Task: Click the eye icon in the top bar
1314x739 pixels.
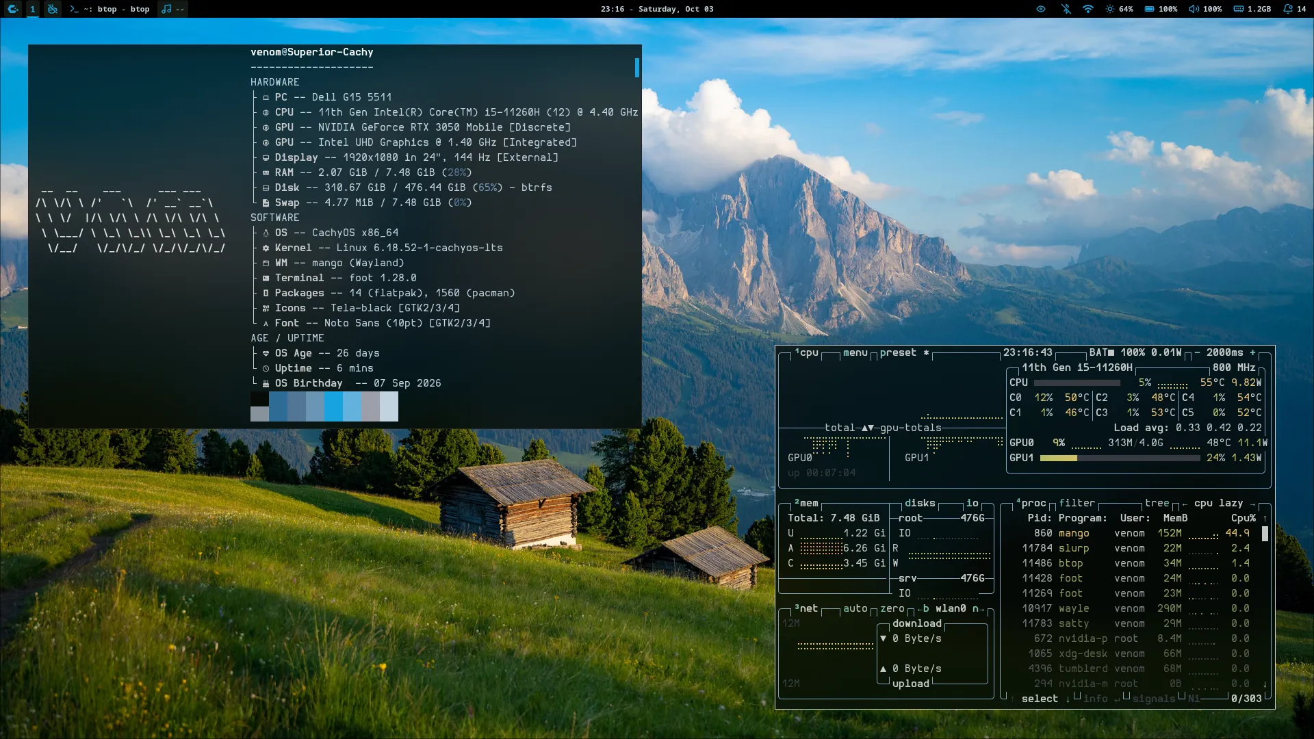Action: 1041,9
